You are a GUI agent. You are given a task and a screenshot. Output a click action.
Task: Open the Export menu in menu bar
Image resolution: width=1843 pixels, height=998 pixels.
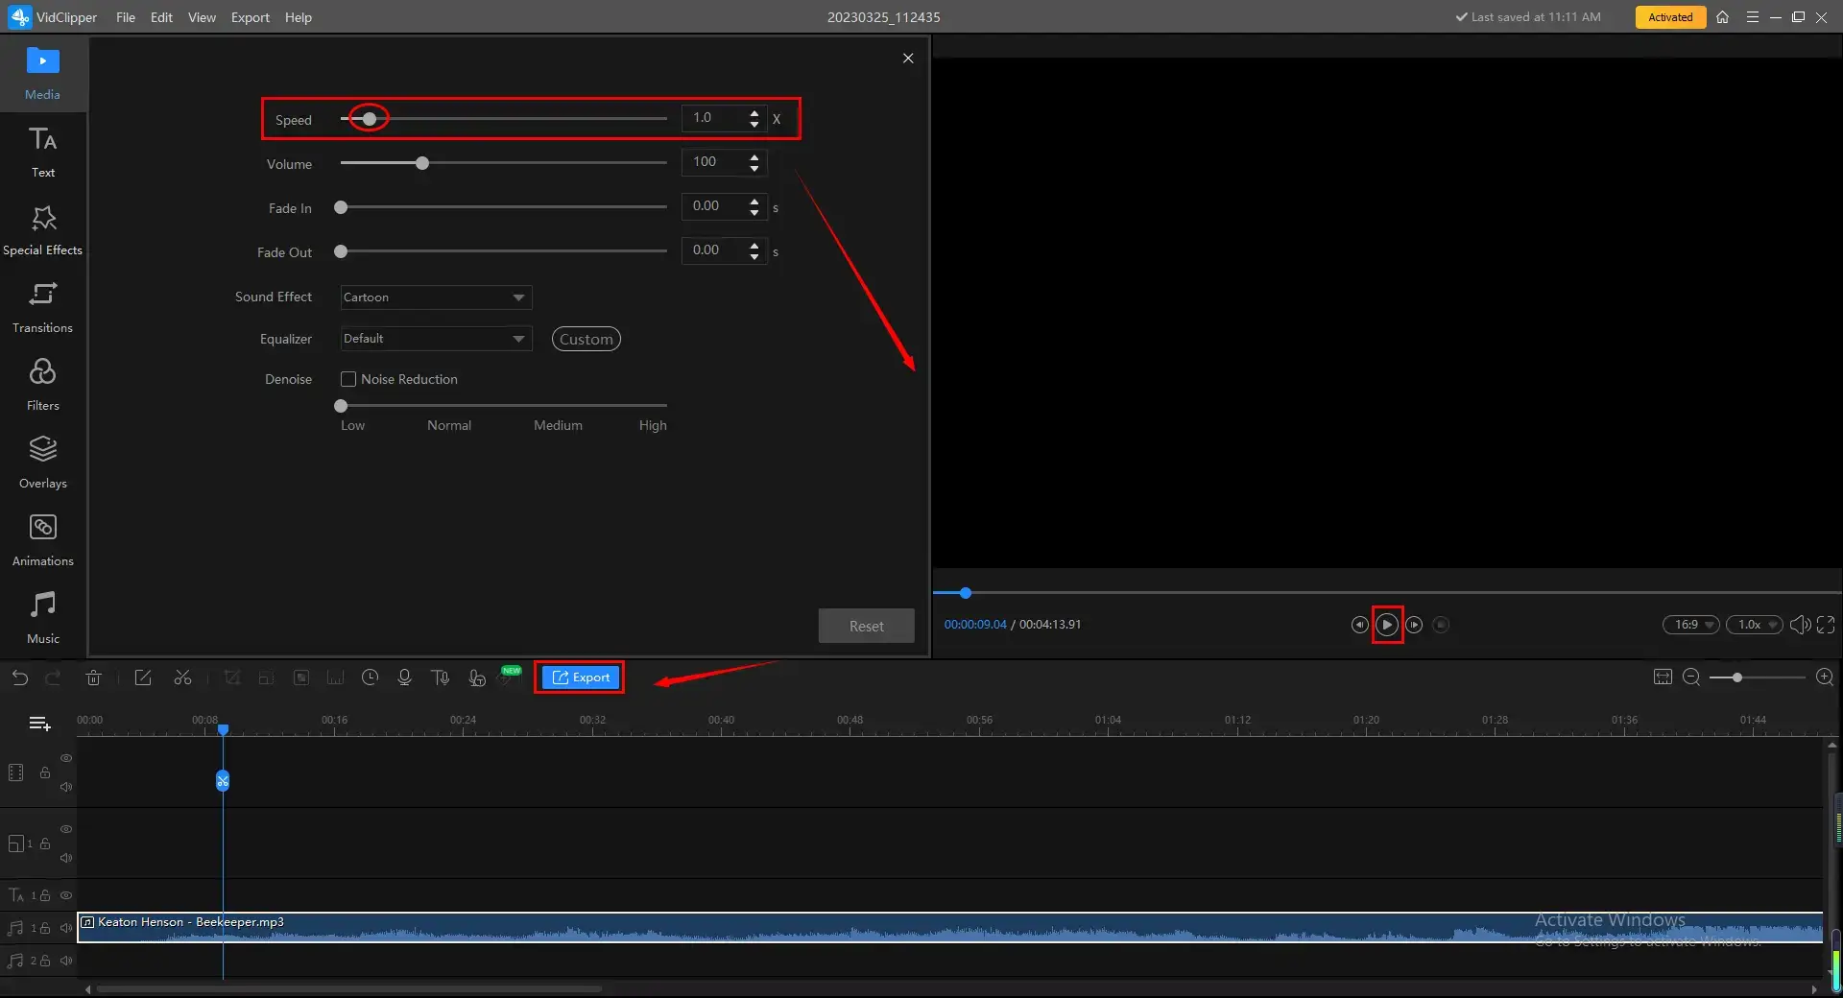[x=250, y=17]
